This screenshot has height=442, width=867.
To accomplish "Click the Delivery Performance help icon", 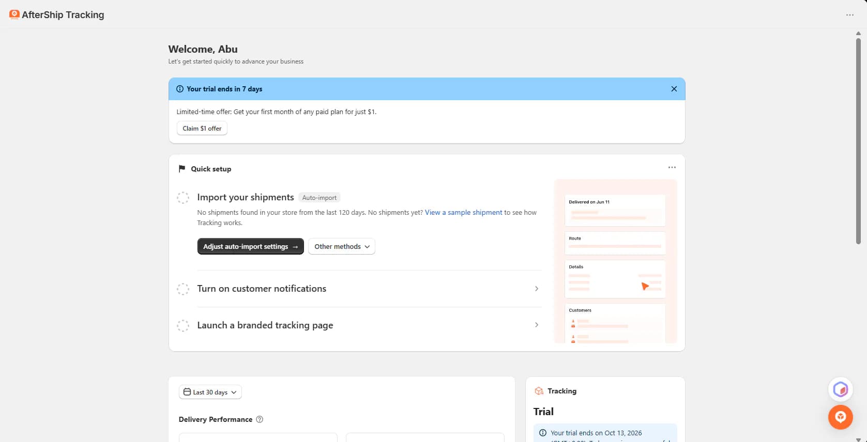I will pyautogui.click(x=260, y=419).
